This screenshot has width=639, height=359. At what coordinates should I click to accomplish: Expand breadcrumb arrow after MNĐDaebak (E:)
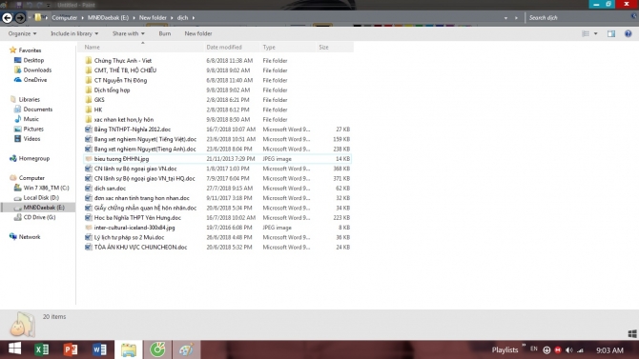[x=134, y=18]
